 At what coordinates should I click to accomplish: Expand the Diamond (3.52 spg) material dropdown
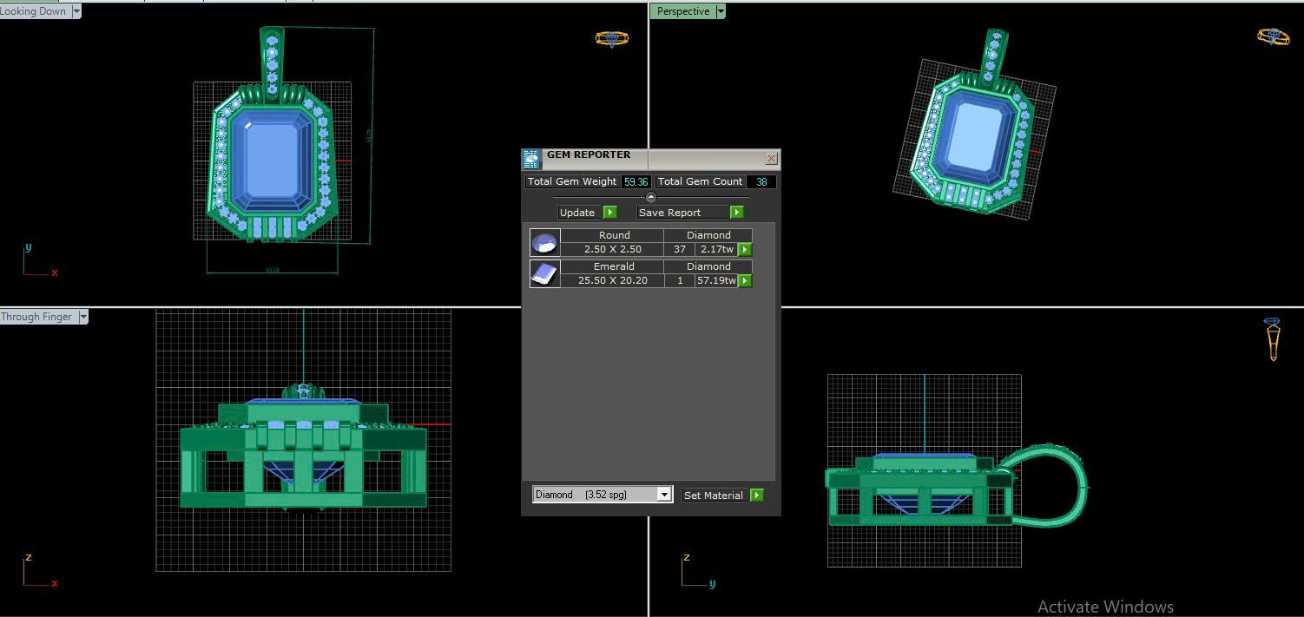(x=663, y=495)
